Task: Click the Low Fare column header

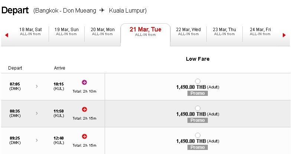Action: pyautogui.click(x=197, y=59)
